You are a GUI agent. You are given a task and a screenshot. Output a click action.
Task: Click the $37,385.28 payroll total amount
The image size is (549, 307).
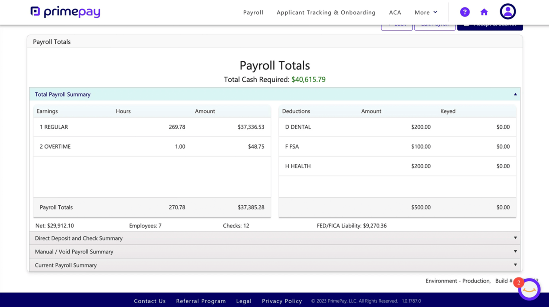(251, 208)
